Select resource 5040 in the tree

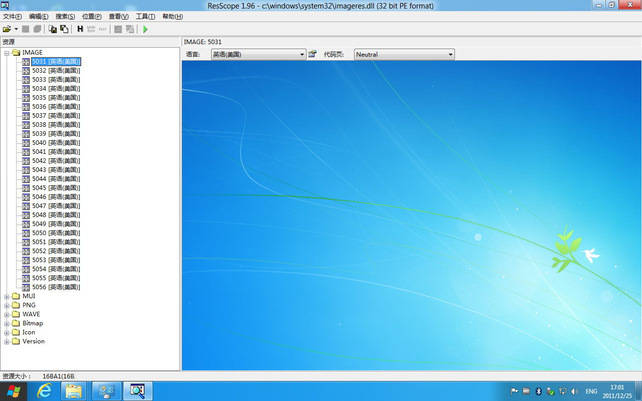tap(56, 143)
